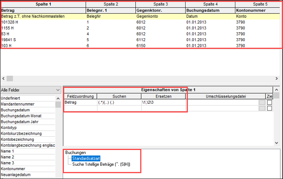This screenshot has width=283, height=179.
Task: Check the Ziel checkbox in Betrag row
Action: (x=270, y=102)
